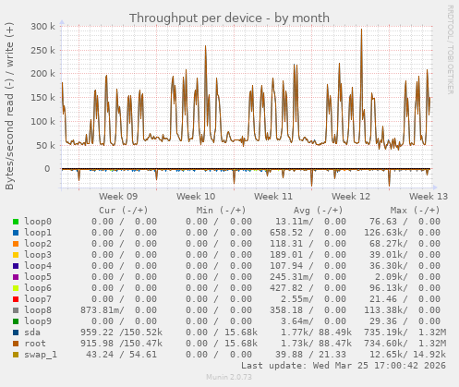The height and width of the screenshot is (387, 459).
Task: Click the 'Week 13' x-axis label
Action: (429, 197)
